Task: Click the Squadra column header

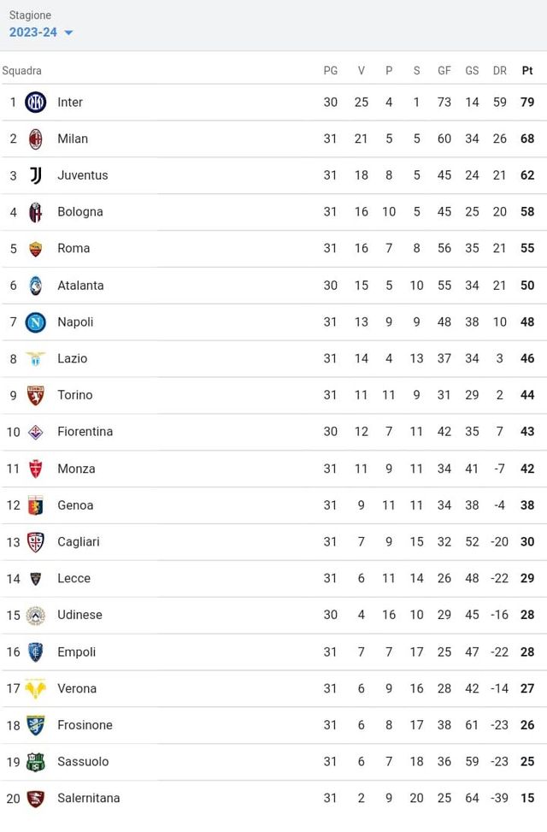Action: click(22, 71)
